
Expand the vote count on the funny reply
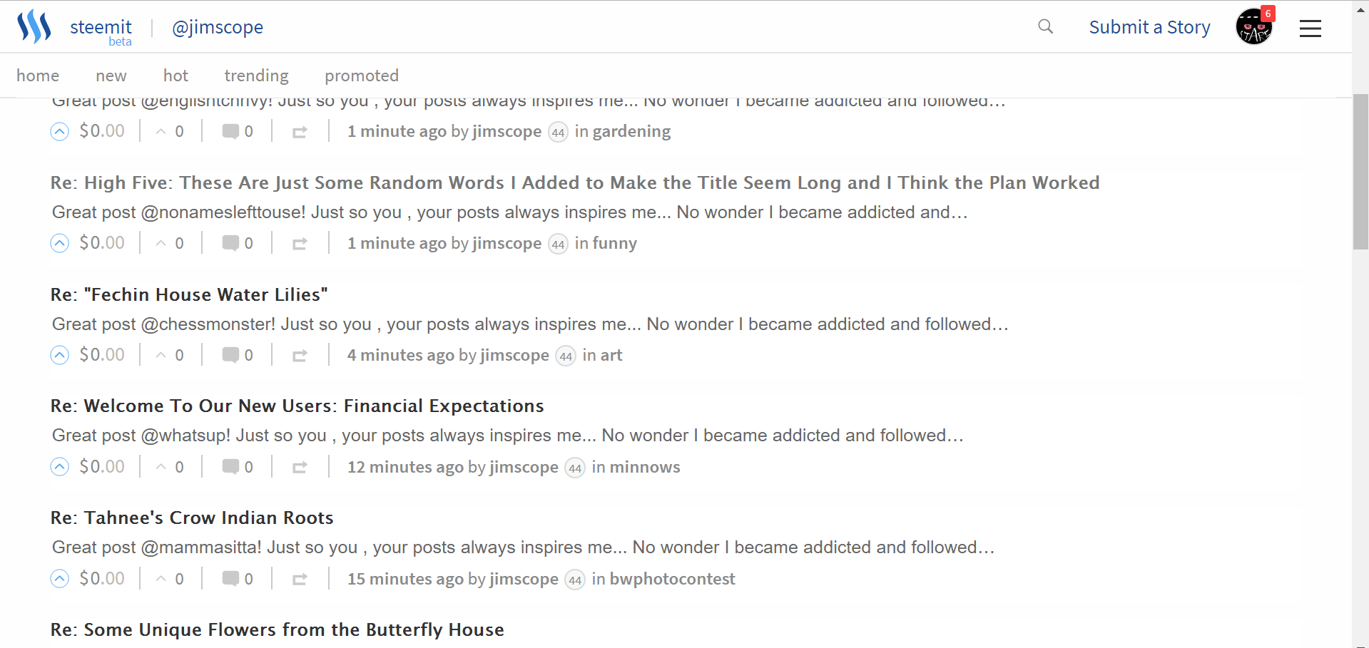(169, 242)
